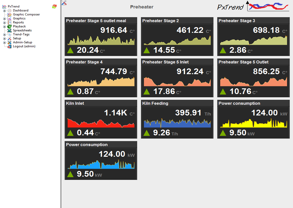Click the PxTrend logo at top right
Viewport: 293px width, 208px height.
pyautogui.click(x=253, y=7)
